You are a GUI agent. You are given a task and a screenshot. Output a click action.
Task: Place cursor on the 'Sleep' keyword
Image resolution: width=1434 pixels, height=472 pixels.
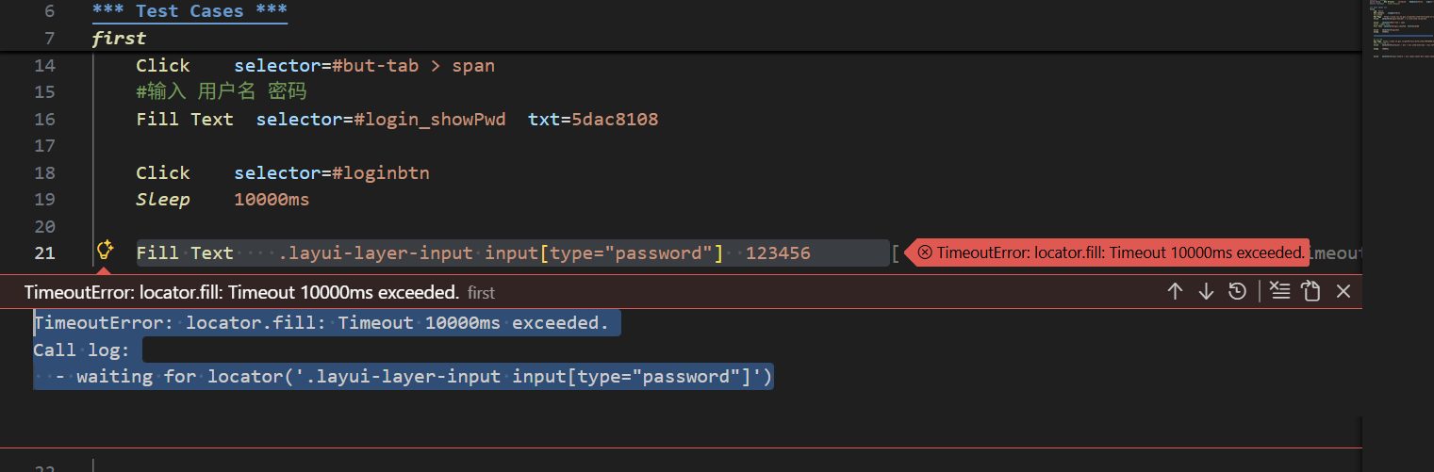[162, 200]
